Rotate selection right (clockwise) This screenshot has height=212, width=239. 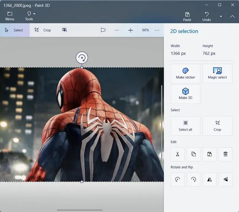coord(194,179)
